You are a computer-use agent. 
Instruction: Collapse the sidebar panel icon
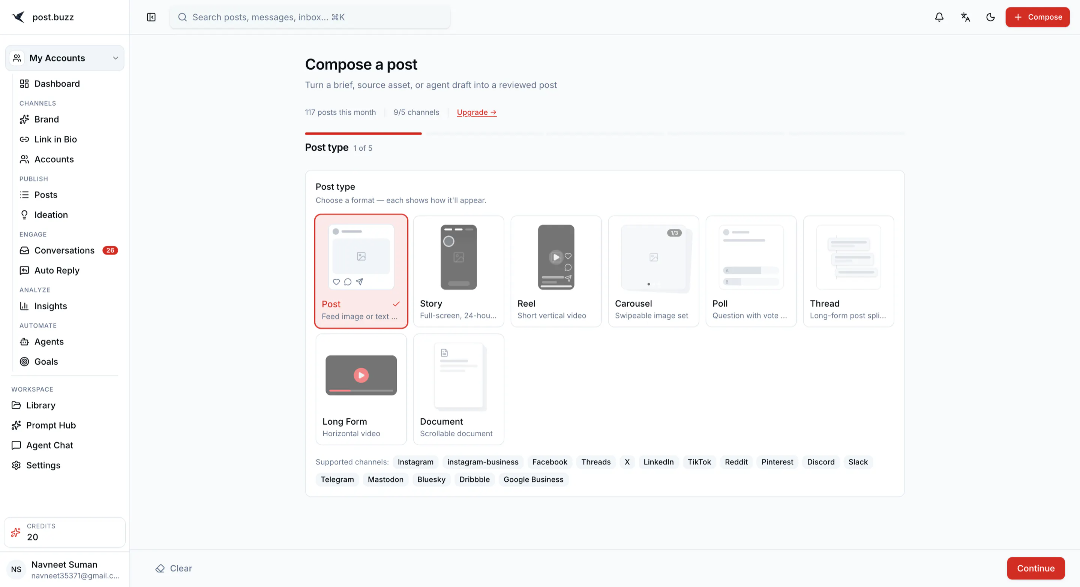151,17
